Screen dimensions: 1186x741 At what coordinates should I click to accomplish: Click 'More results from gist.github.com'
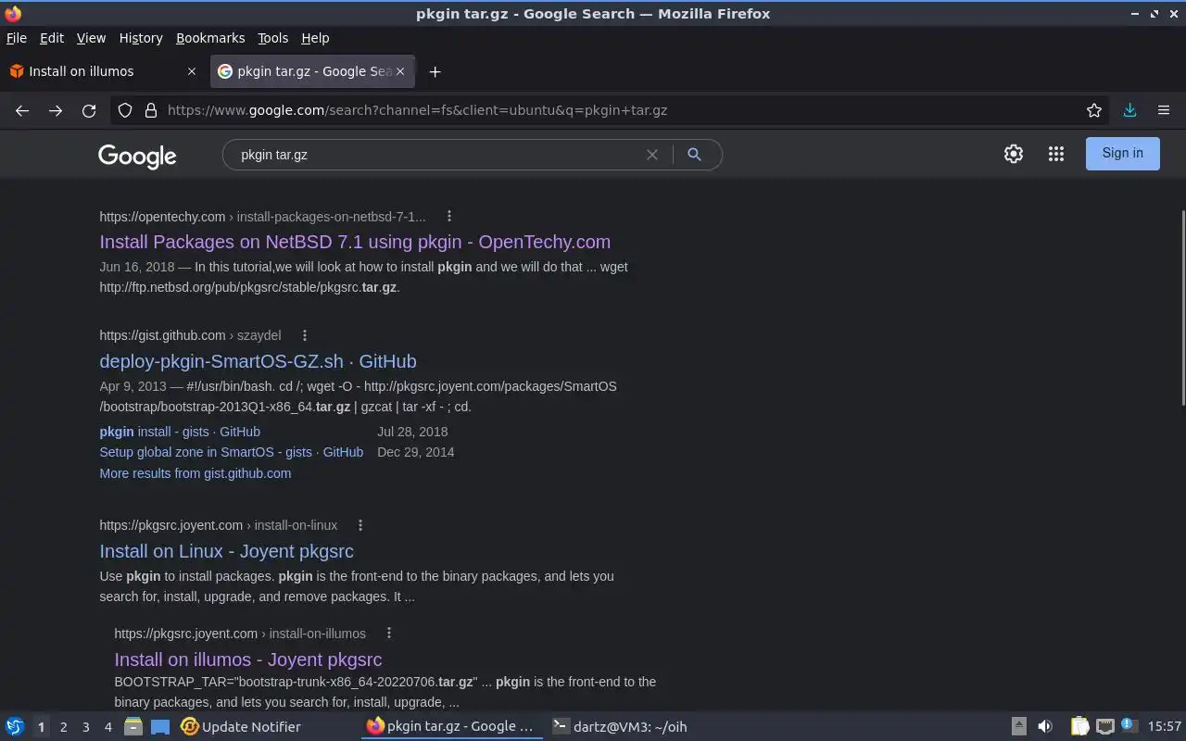(x=196, y=473)
